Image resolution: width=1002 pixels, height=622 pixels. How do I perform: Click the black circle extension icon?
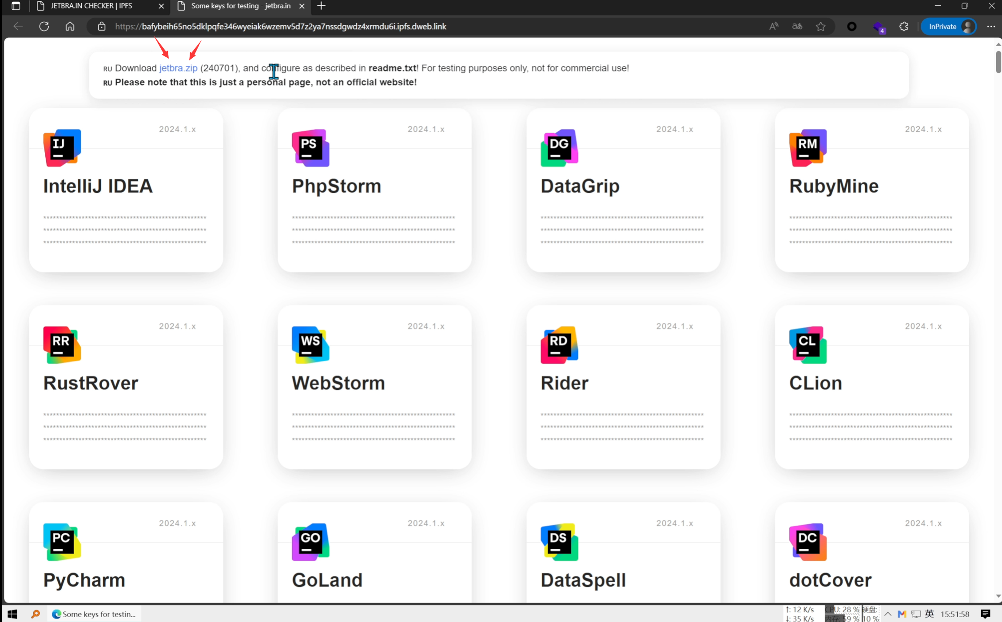[x=851, y=26]
